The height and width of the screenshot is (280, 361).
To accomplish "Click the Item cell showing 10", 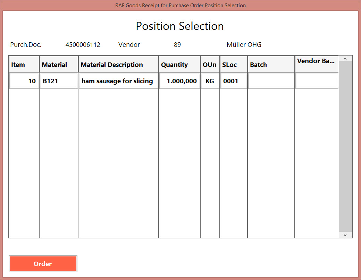I will (x=24, y=81).
